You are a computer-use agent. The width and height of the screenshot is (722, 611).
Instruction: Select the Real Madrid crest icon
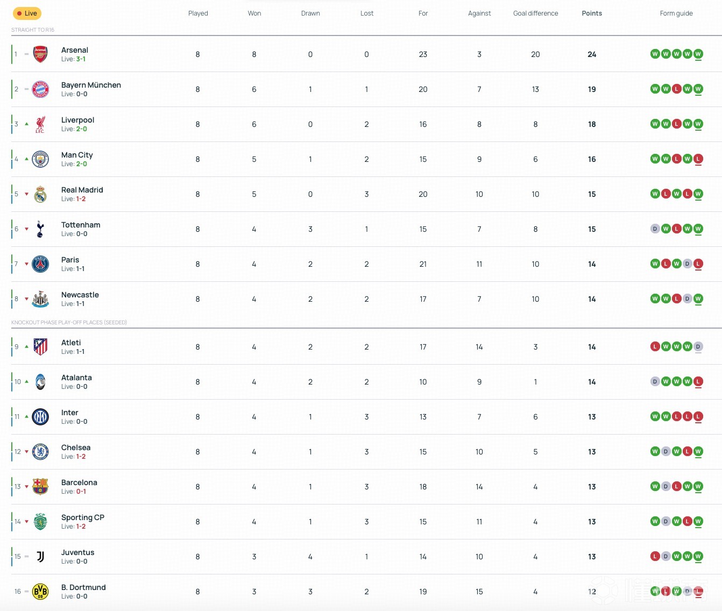pyautogui.click(x=40, y=194)
